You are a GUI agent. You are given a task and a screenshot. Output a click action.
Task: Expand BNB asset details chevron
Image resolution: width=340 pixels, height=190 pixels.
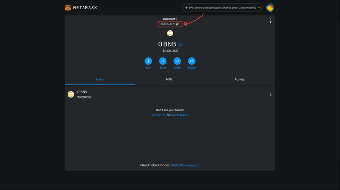click(271, 95)
